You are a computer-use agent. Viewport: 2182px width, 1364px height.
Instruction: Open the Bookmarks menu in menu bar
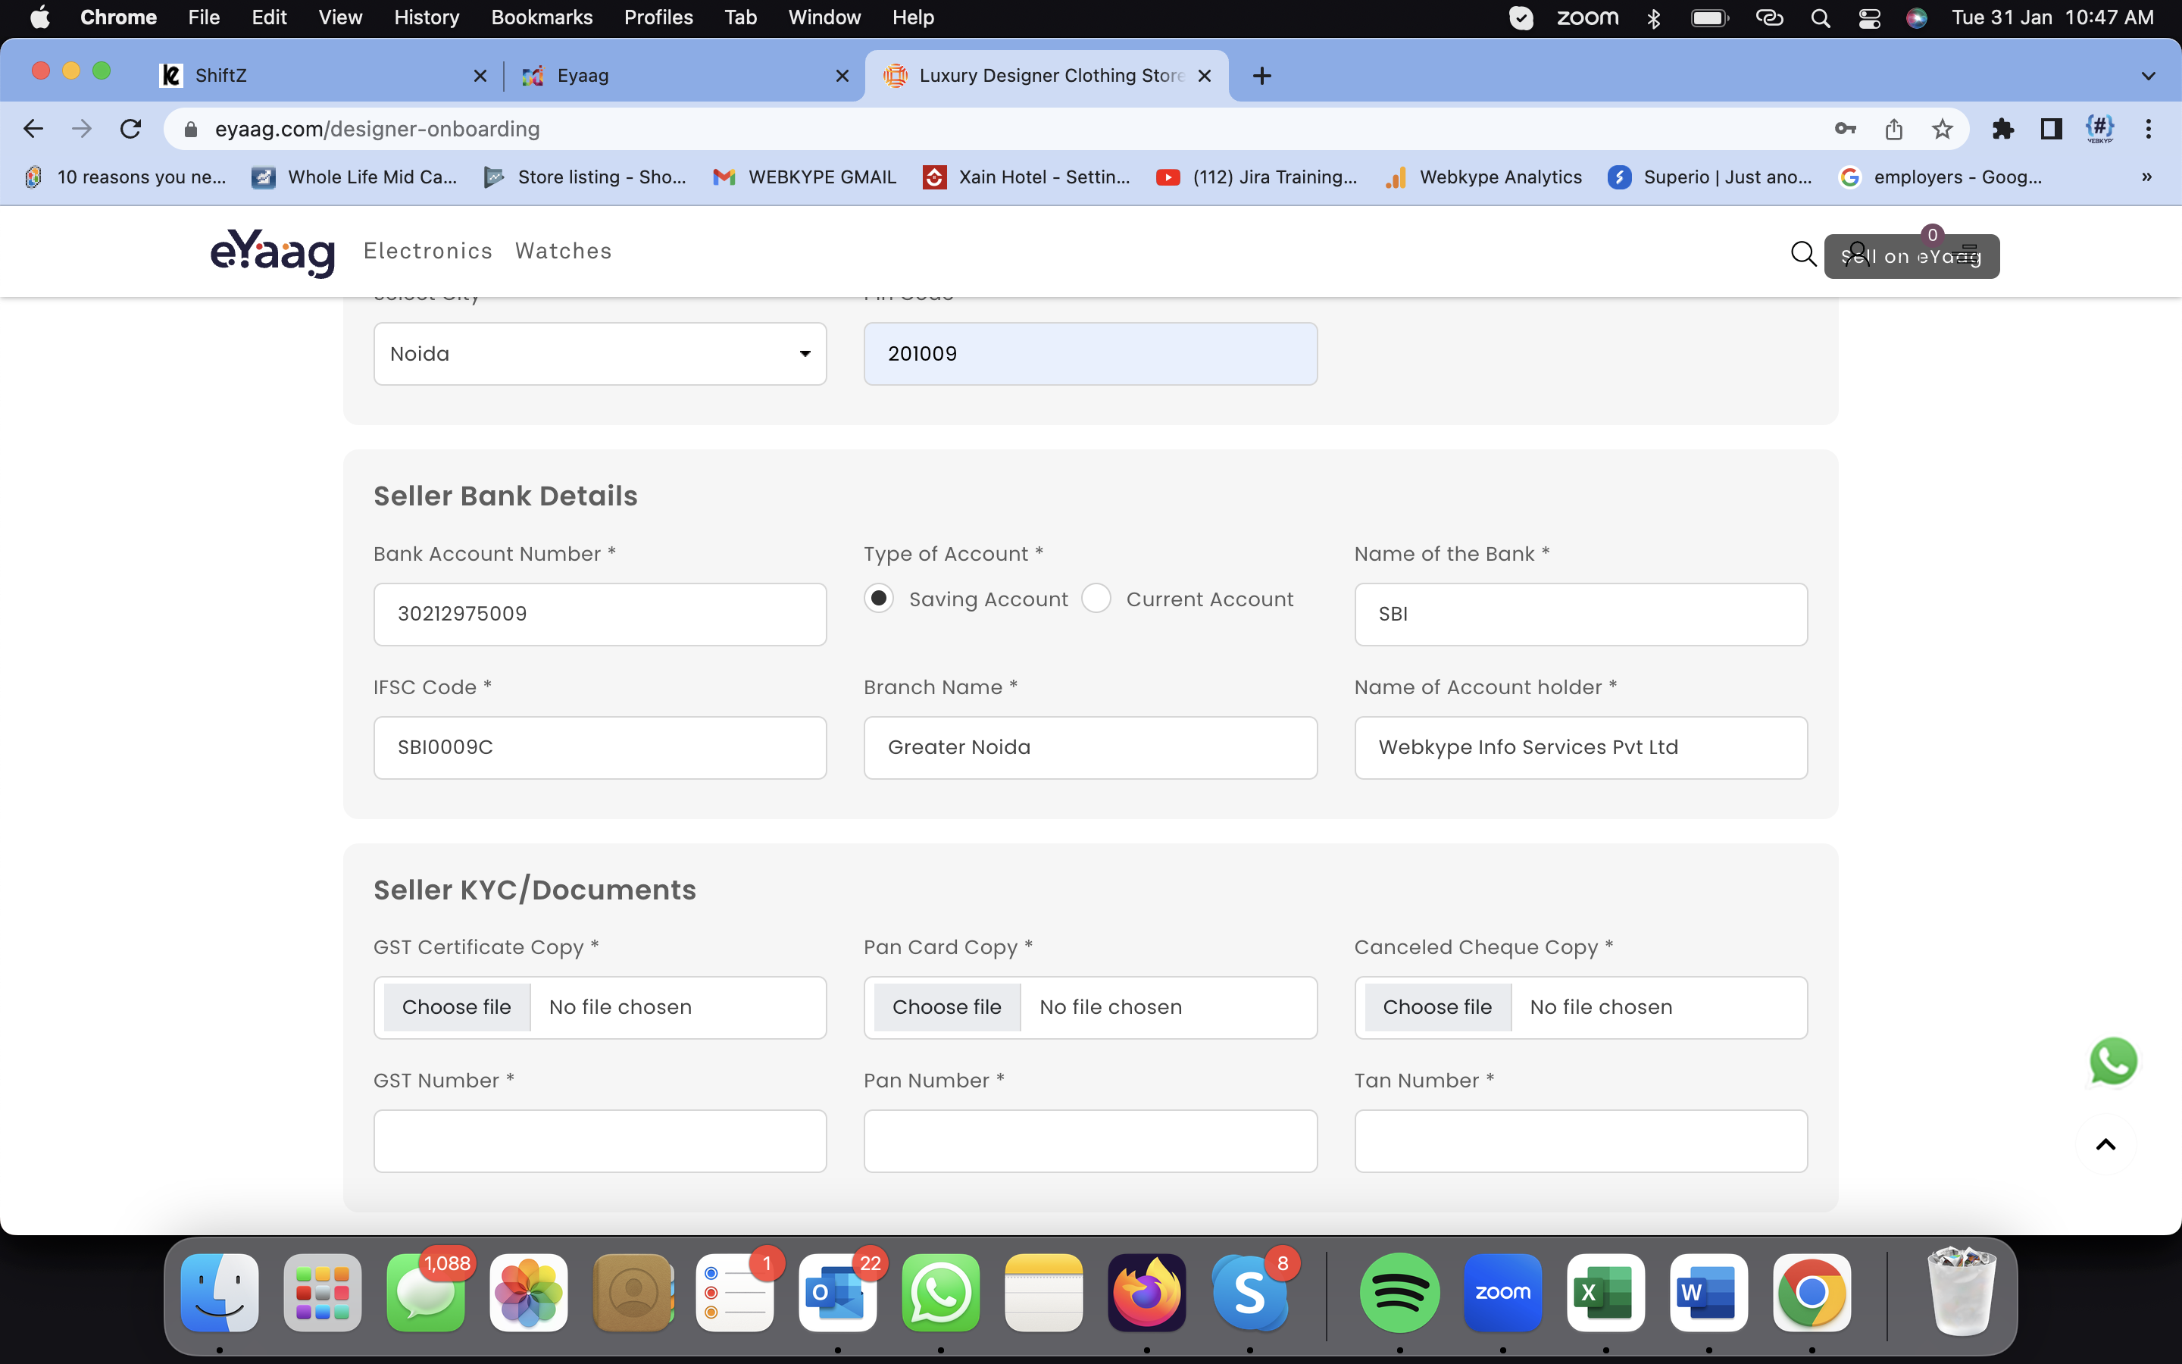541,17
